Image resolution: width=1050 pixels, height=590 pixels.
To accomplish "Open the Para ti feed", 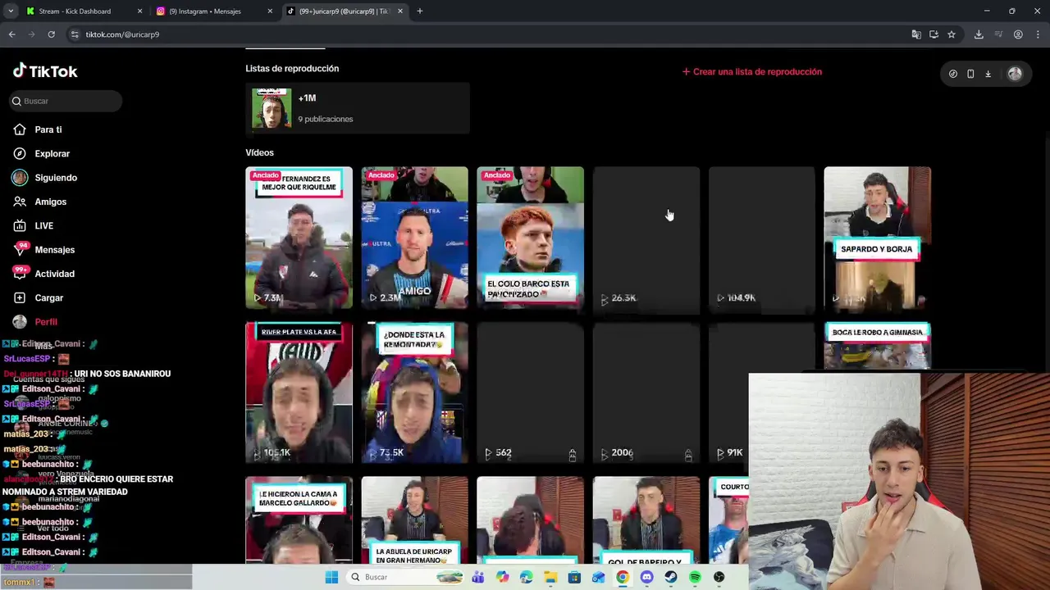I will 48,129.
